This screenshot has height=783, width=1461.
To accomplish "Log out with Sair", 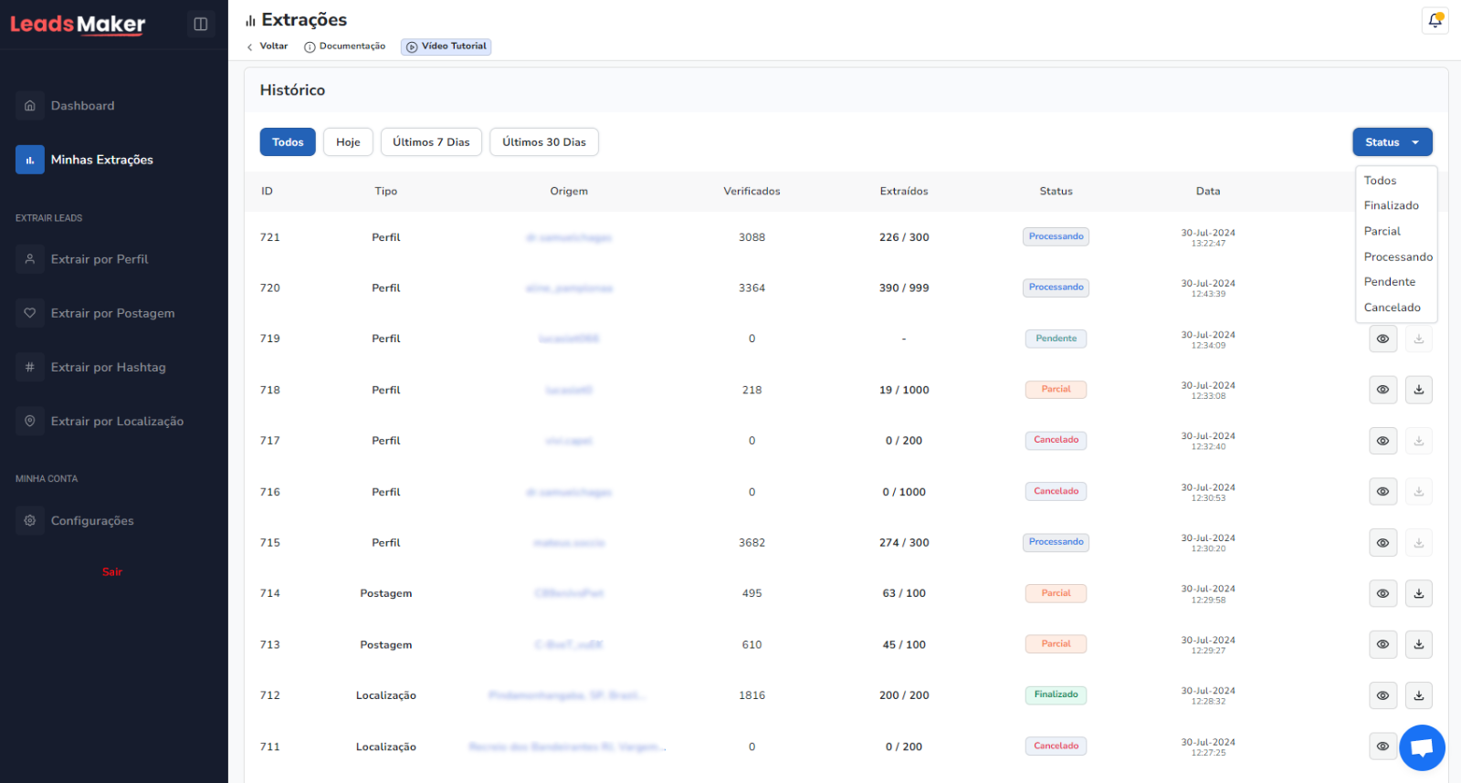I will [x=112, y=572].
